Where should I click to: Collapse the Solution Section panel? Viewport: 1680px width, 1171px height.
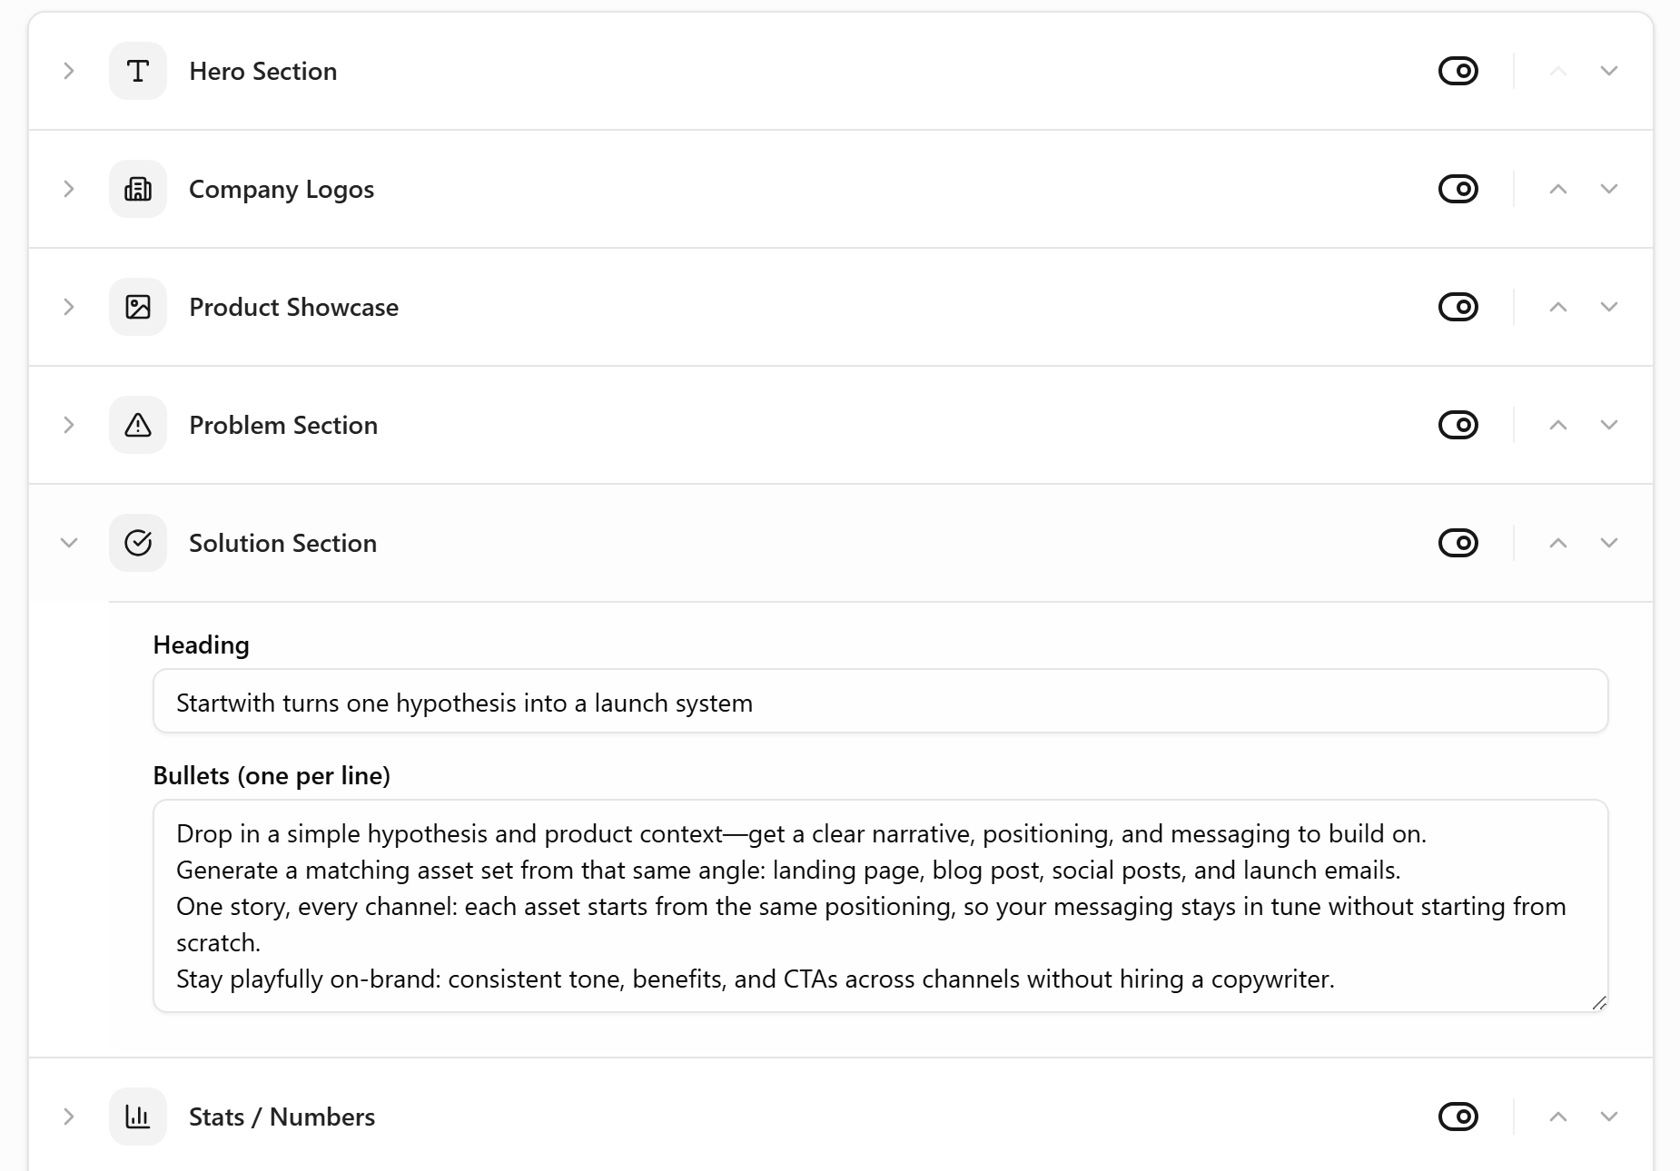point(69,543)
